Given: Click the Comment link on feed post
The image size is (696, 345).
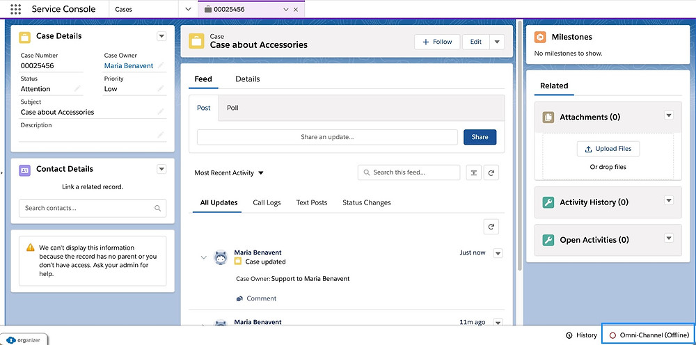Looking at the screenshot, I should tap(262, 298).
